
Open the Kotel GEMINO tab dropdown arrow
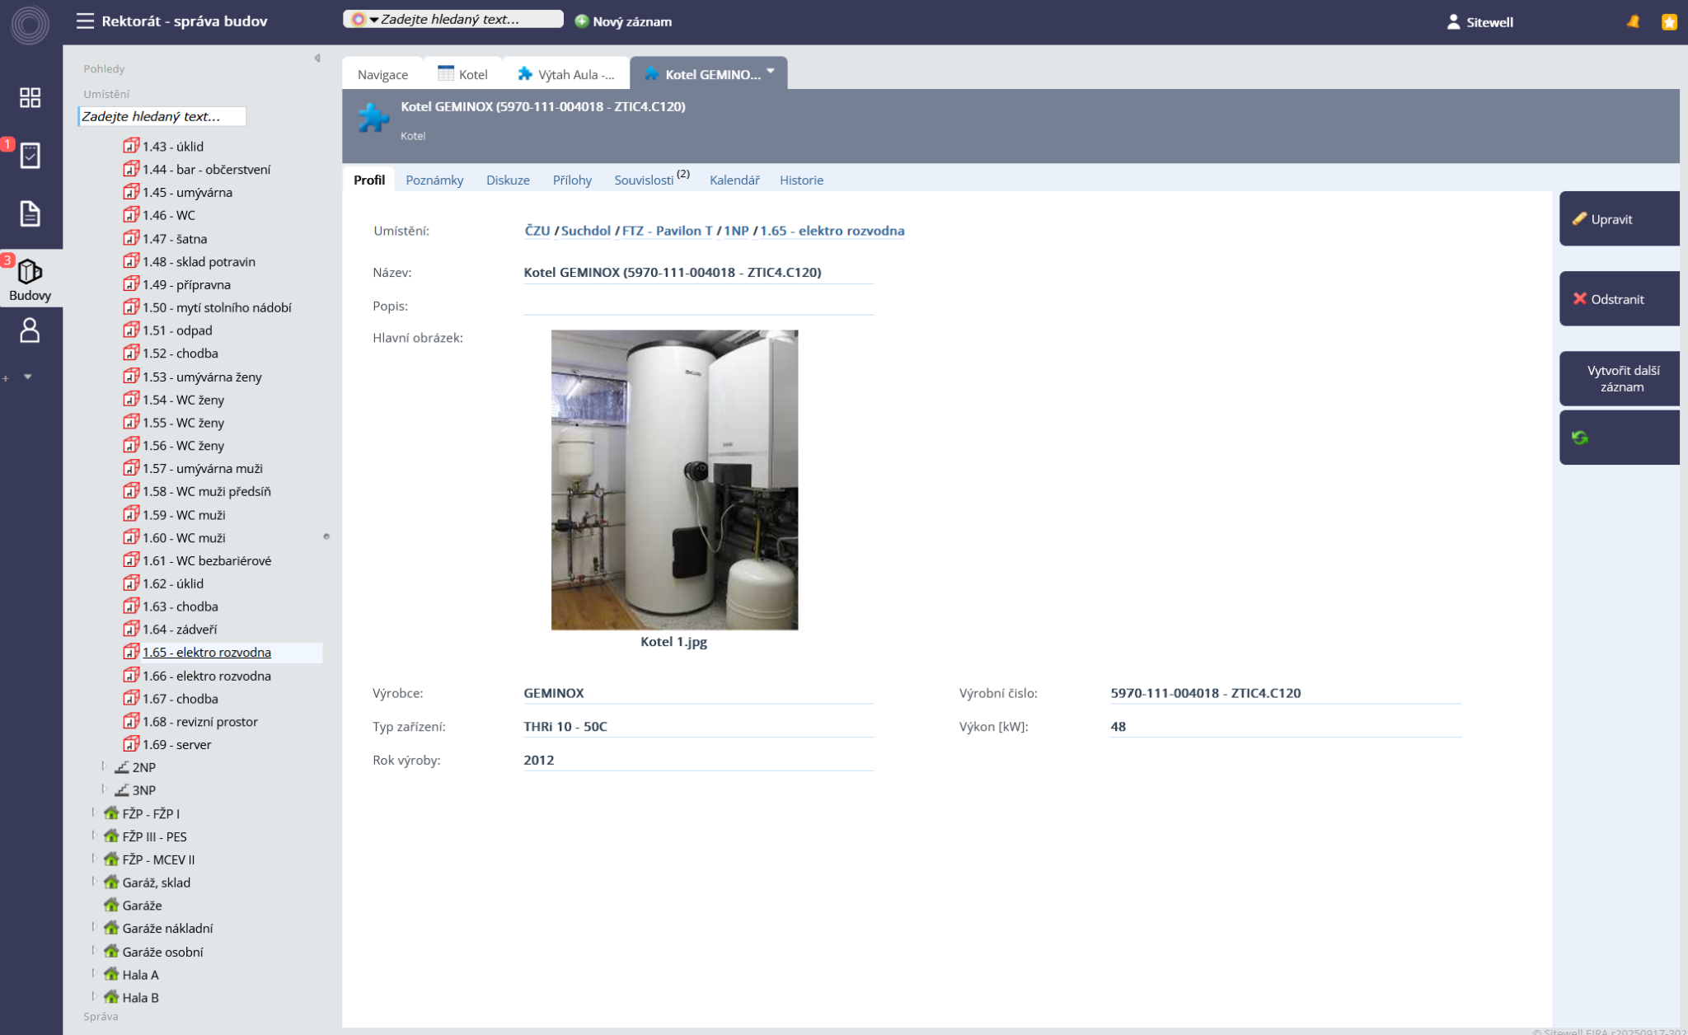click(x=771, y=72)
